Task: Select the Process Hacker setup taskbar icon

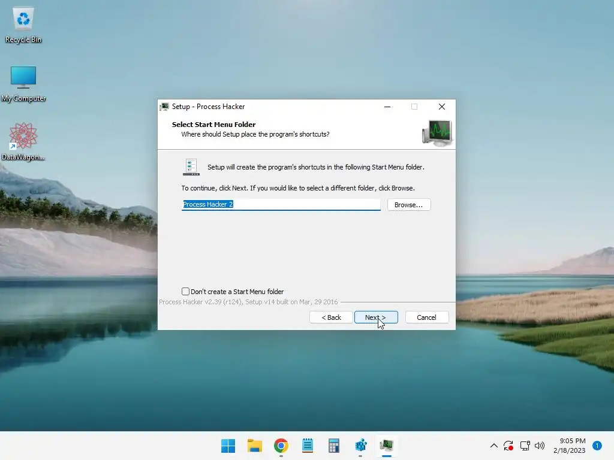Action: [x=387, y=446]
